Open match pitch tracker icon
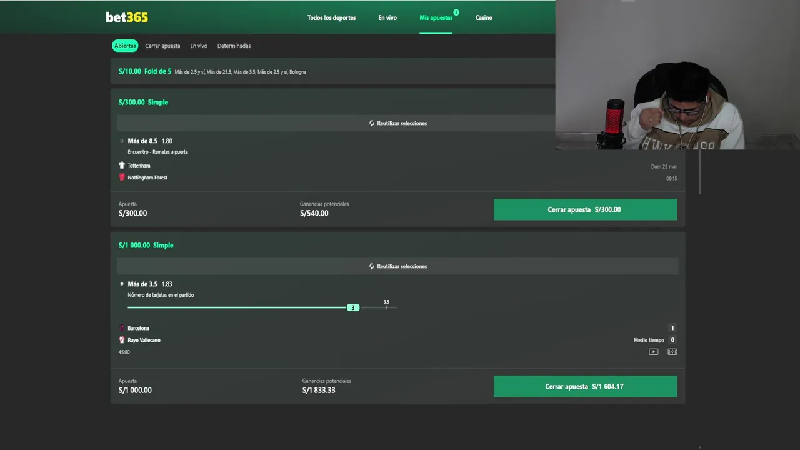Image resolution: width=800 pixels, height=450 pixels. (672, 352)
